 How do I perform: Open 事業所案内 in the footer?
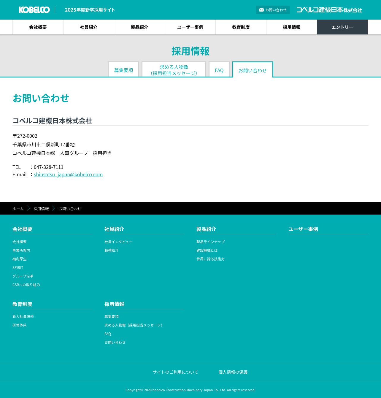(21, 250)
